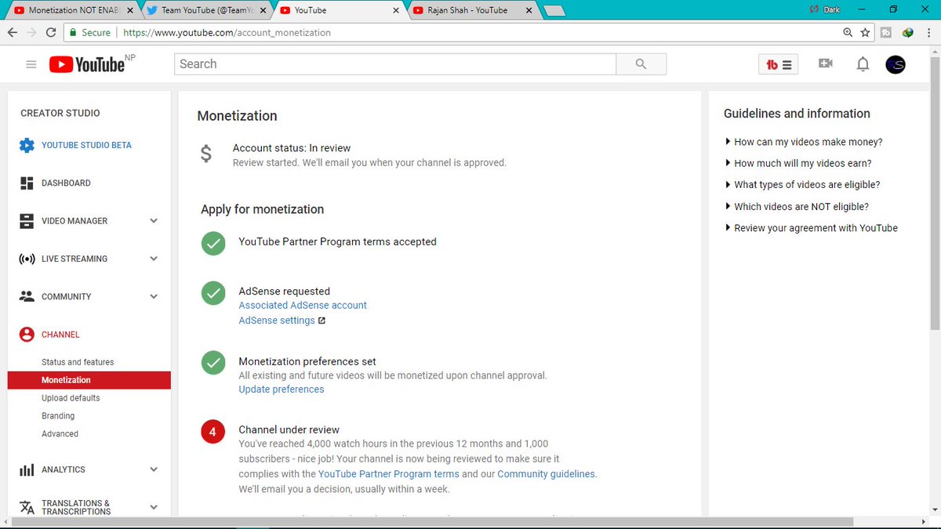This screenshot has width=941, height=529.
Task: Click the Live Streaming icon
Action: tap(27, 259)
